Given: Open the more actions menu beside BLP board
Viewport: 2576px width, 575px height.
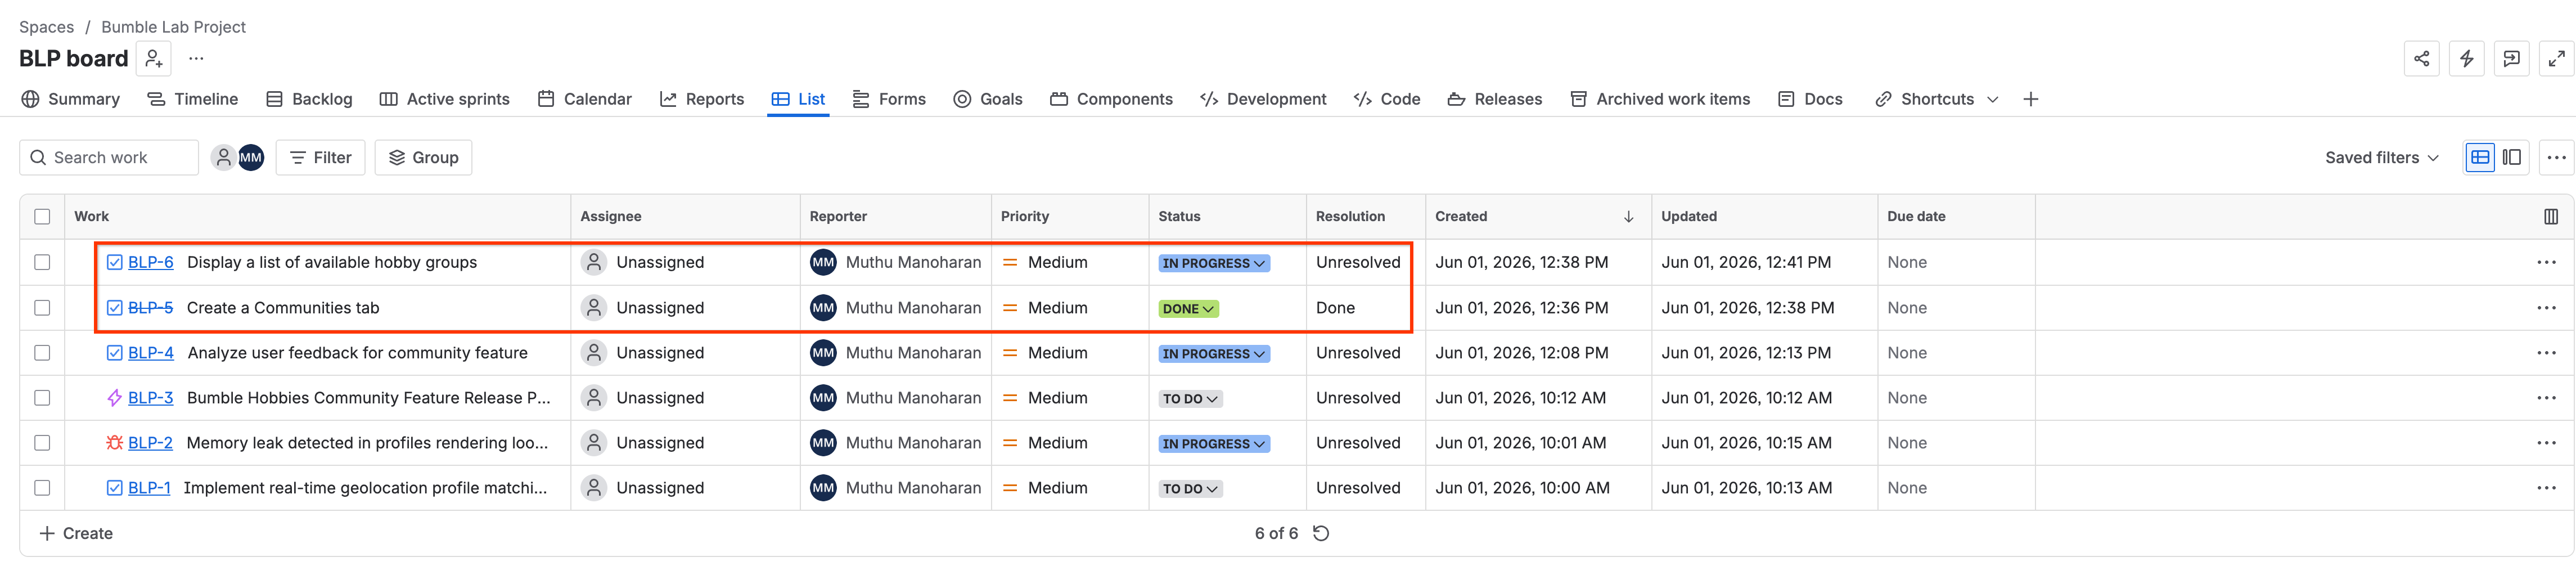Looking at the screenshot, I should tap(197, 59).
